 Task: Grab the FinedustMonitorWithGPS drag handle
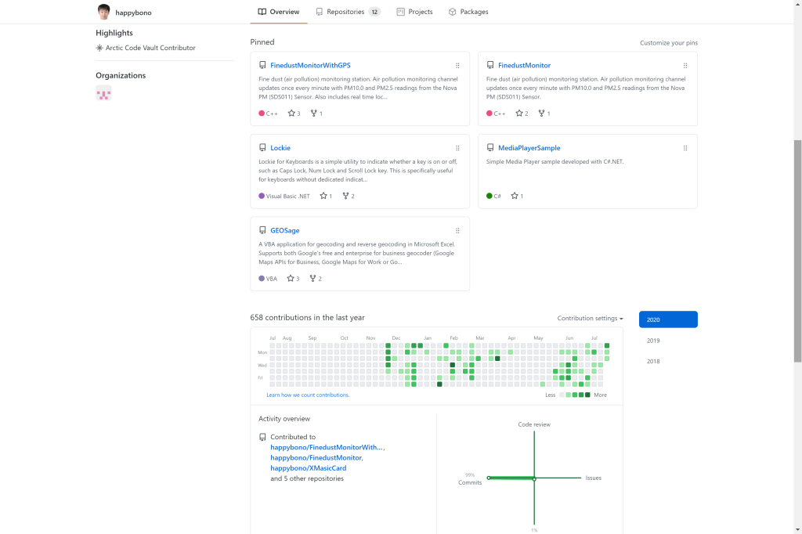[x=457, y=66]
